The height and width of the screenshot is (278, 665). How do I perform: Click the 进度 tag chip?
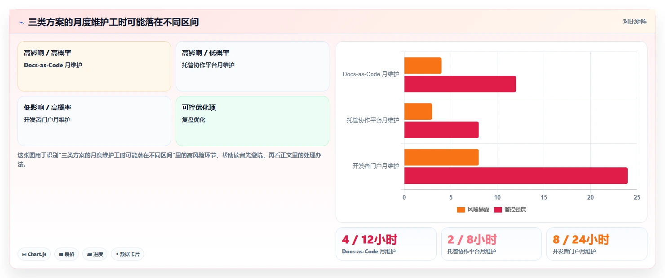coord(95,254)
